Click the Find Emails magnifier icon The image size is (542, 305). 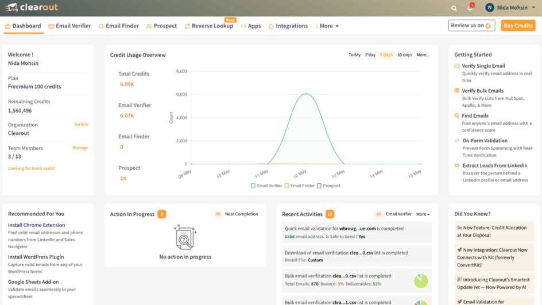pos(456,115)
